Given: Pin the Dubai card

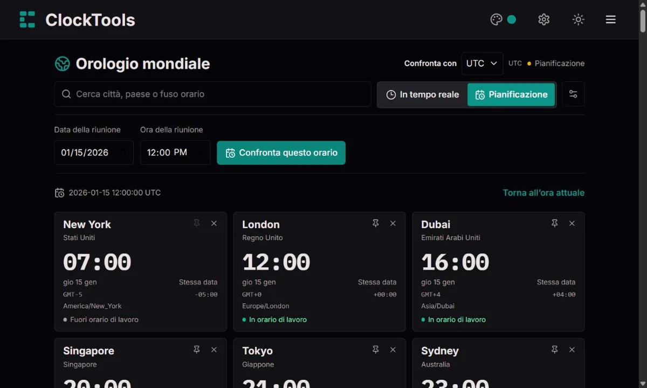Looking at the screenshot, I should (555, 223).
